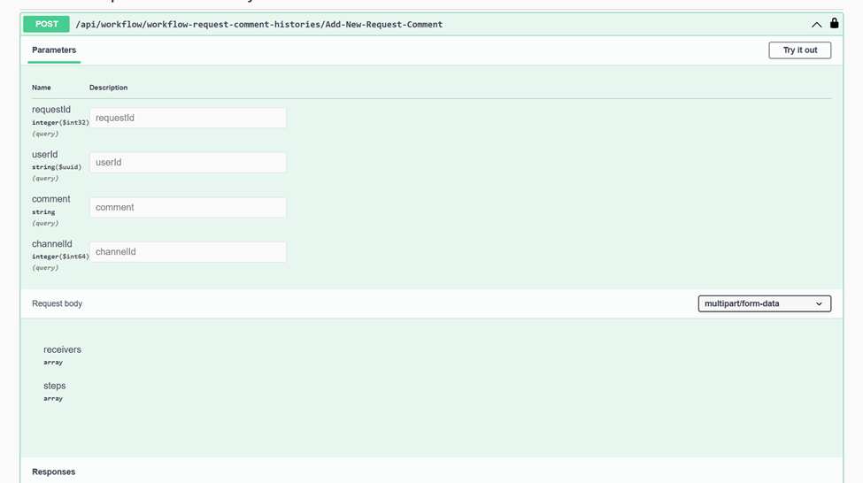Select the comment input box
The width and height of the screenshot is (863, 483).
click(188, 207)
